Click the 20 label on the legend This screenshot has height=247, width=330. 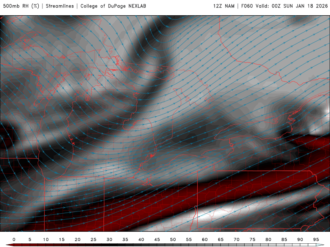pos(78,240)
